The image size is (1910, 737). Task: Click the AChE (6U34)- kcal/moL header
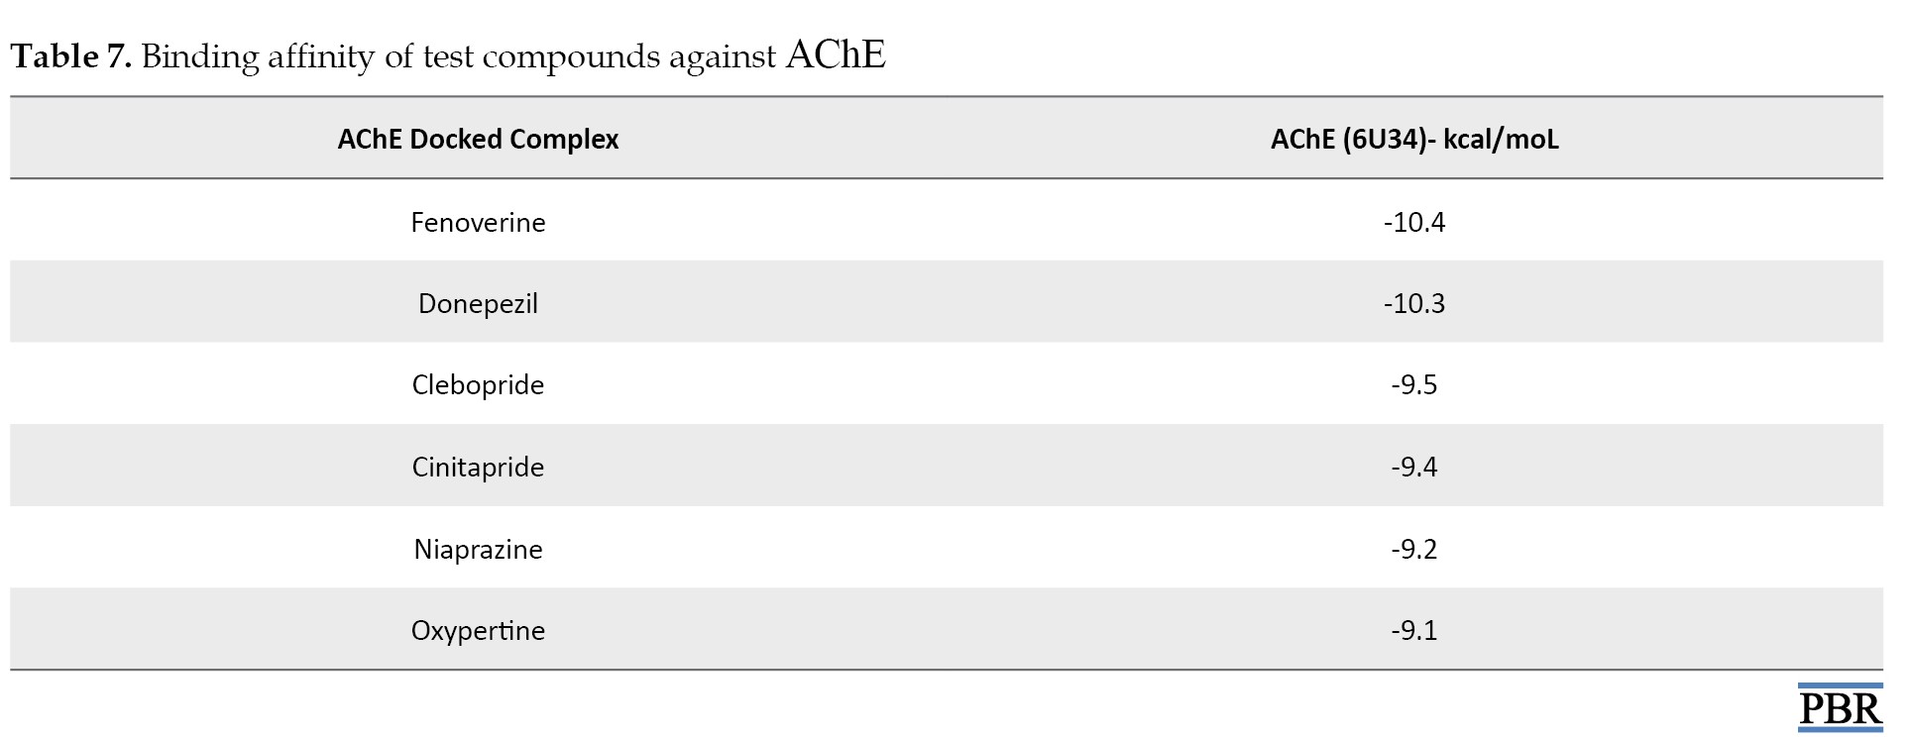pos(1414,139)
